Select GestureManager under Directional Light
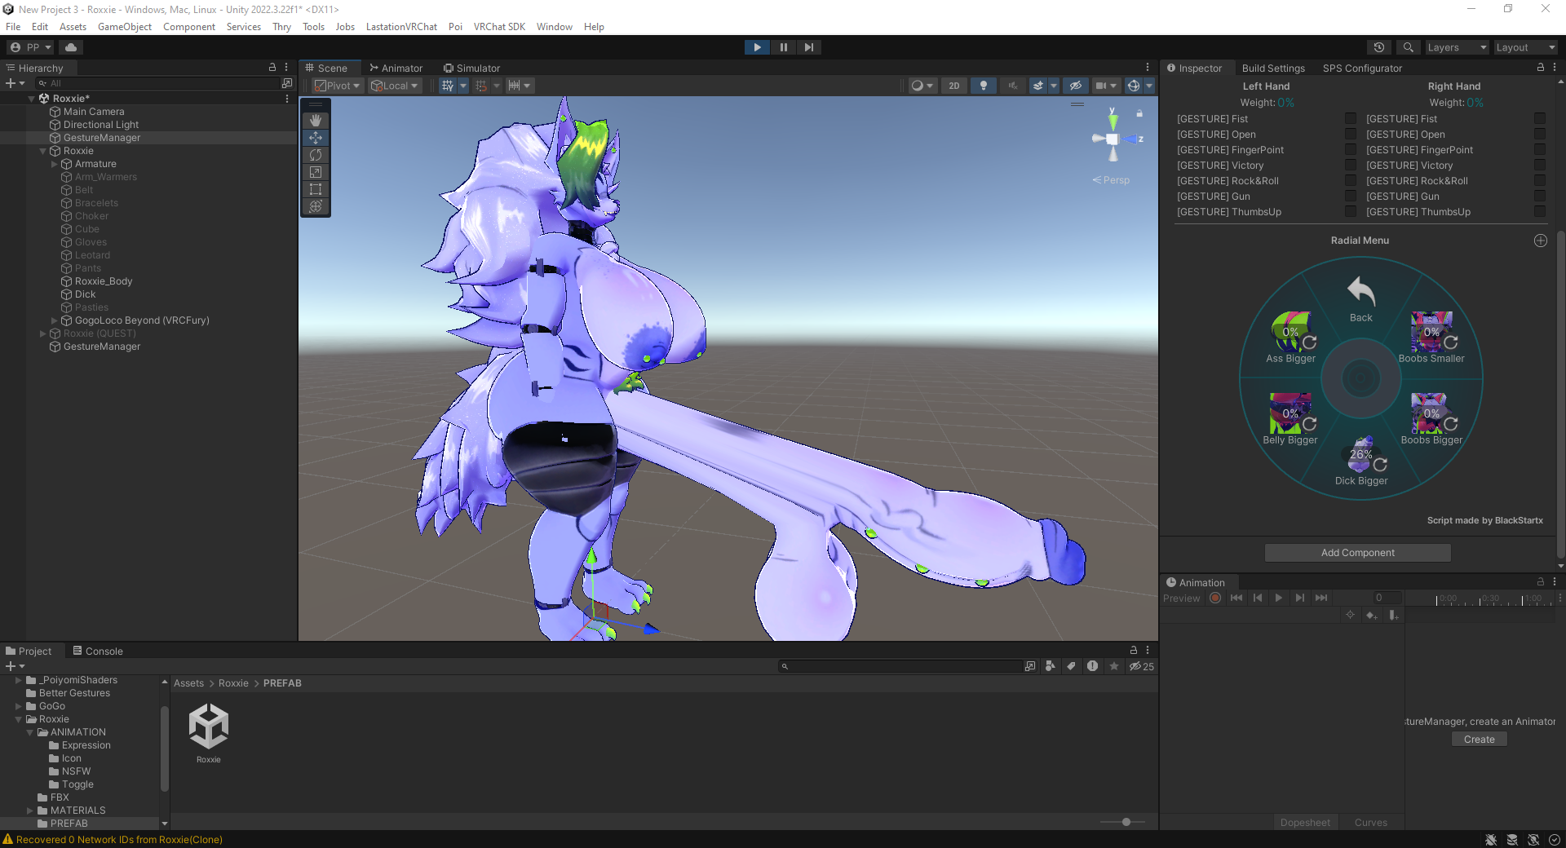1566x848 pixels. click(102, 138)
